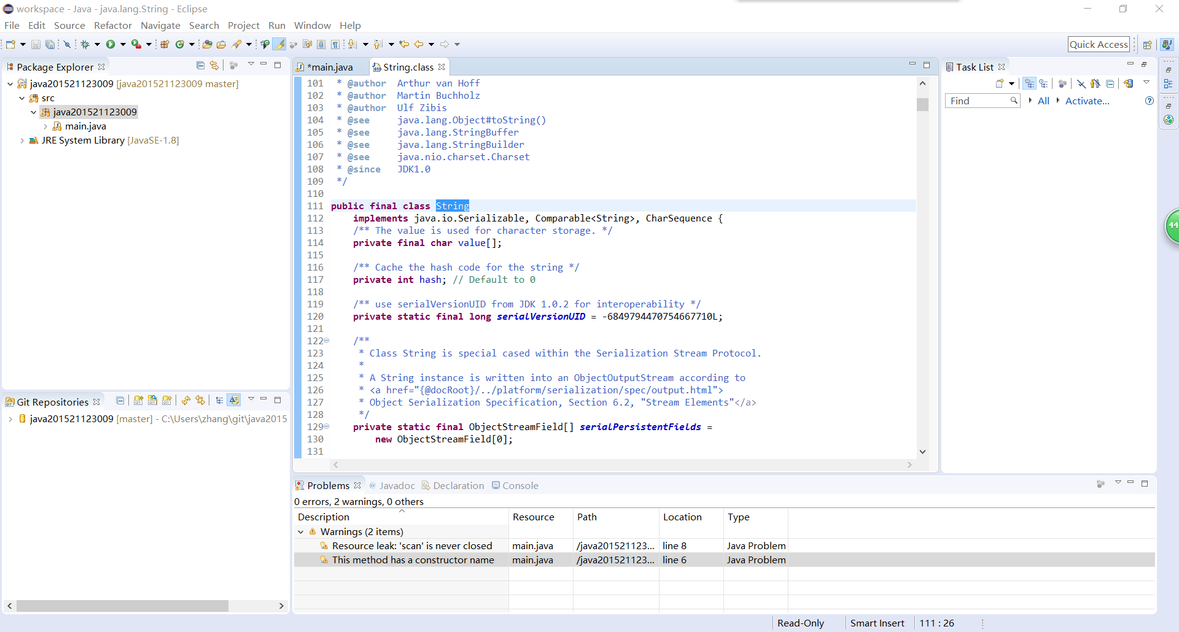Open the Java perspective button

click(x=1167, y=44)
